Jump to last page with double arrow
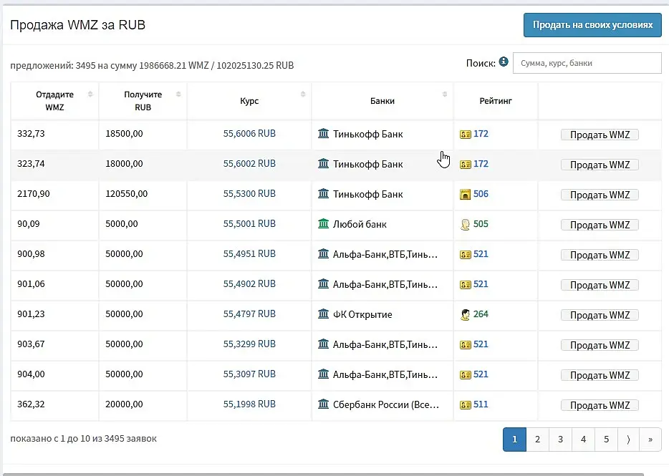669x476 pixels. [x=650, y=439]
